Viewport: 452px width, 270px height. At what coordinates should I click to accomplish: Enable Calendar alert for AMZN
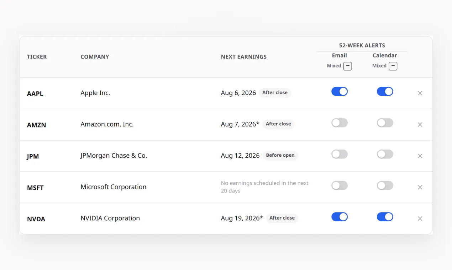point(385,123)
